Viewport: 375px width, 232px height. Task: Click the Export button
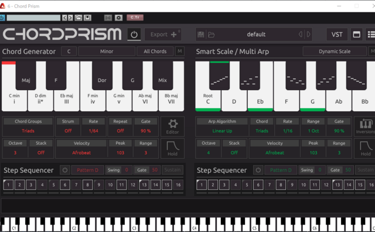(x=163, y=35)
